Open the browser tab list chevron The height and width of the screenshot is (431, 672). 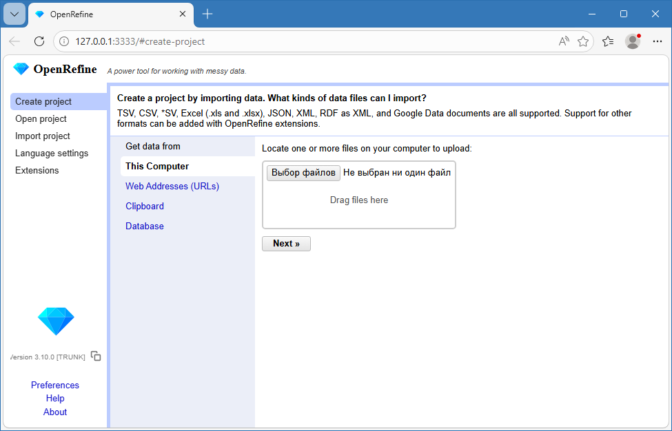[x=14, y=14]
